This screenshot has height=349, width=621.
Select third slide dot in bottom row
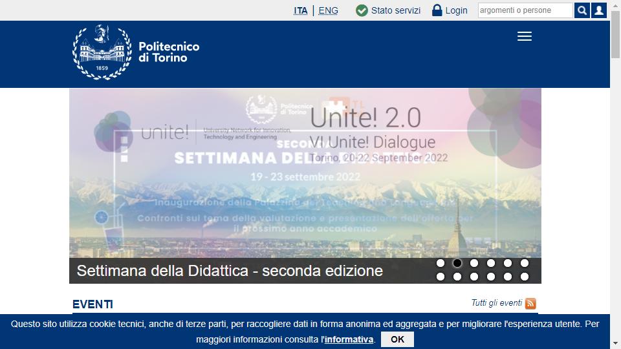point(474,277)
